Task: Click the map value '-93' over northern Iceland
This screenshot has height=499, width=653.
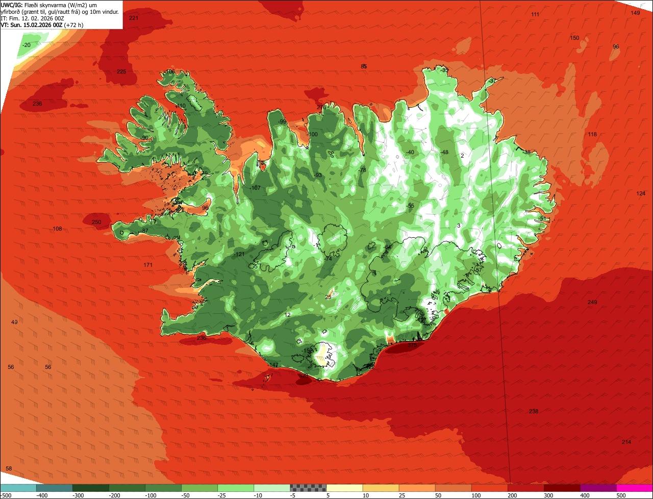Action: click(318, 176)
